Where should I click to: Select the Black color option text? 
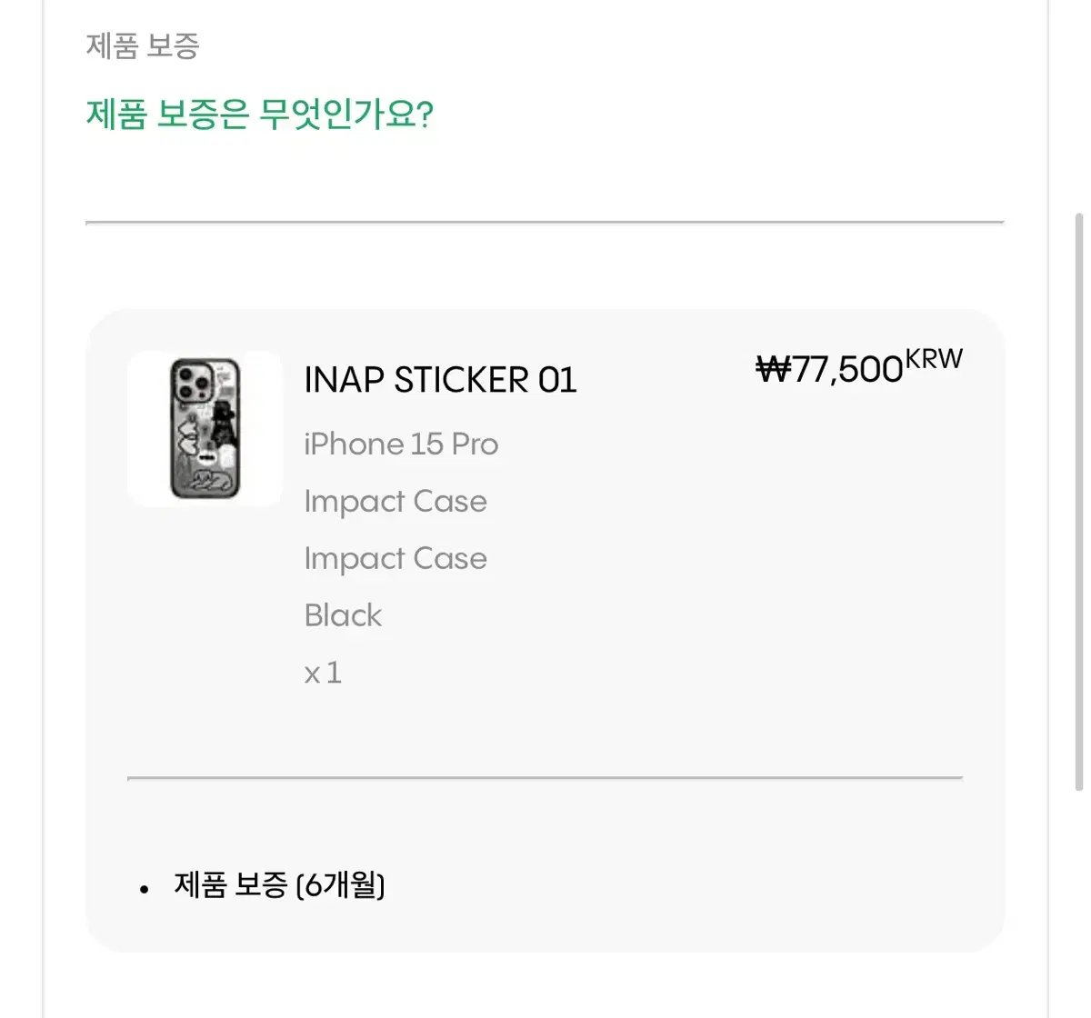[343, 616]
